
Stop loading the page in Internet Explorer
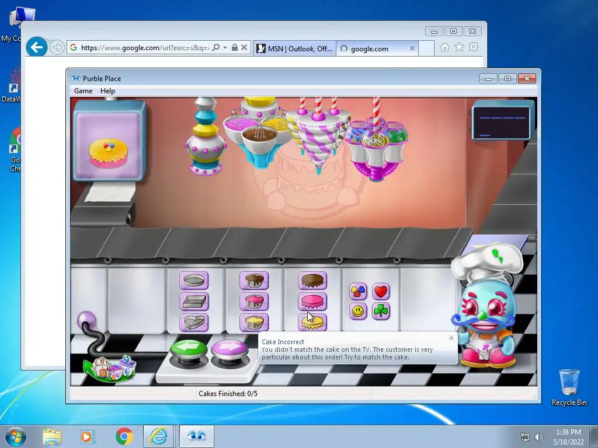click(x=244, y=48)
